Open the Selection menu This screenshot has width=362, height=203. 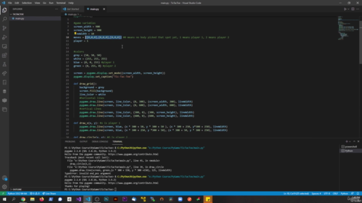coord(27,3)
